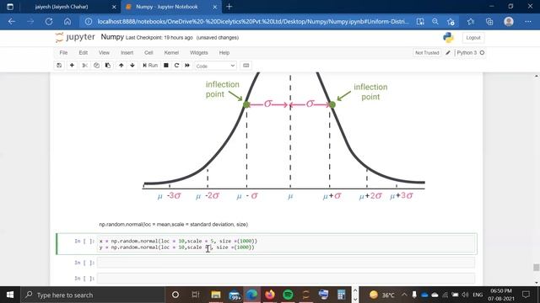Open the Windows Start menu
Image resolution: width=540 pixels, height=303 pixels.
[x=10, y=295]
